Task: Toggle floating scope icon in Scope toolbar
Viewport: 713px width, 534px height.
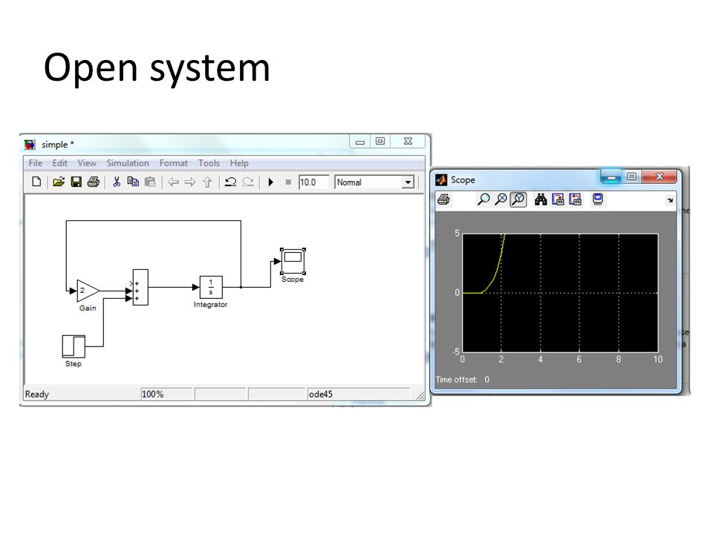Action: pyautogui.click(x=598, y=200)
